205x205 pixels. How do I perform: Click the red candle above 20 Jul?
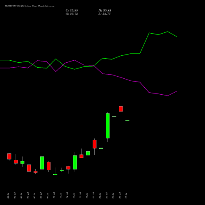(95, 144)
